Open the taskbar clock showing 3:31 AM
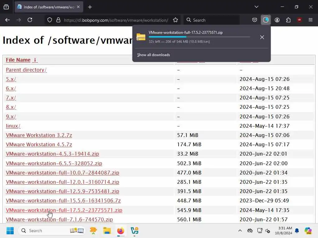 pyautogui.click(x=283, y=231)
